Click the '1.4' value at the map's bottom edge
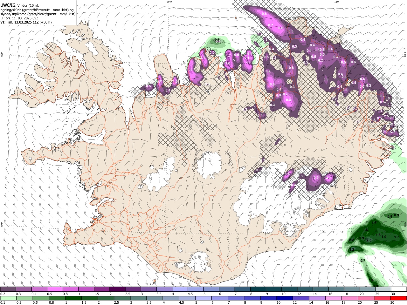Viewport: 407px width, 305px height. pos(371,280)
